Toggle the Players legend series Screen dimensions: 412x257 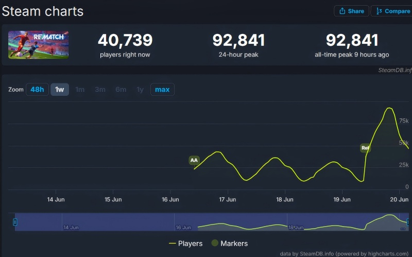point(186,243)
